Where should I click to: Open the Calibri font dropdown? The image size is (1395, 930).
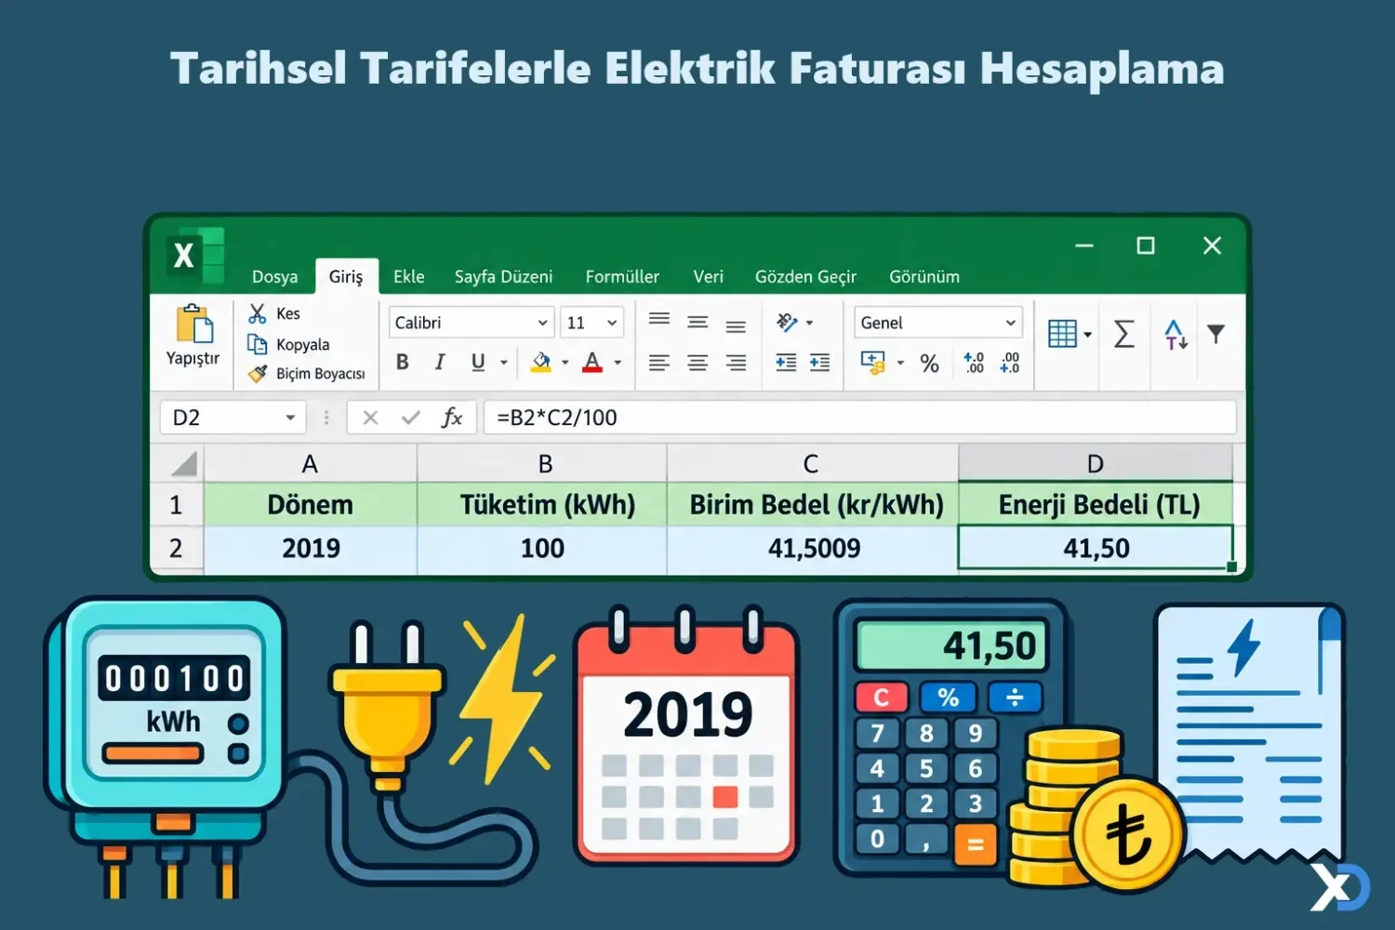(472, 323)
